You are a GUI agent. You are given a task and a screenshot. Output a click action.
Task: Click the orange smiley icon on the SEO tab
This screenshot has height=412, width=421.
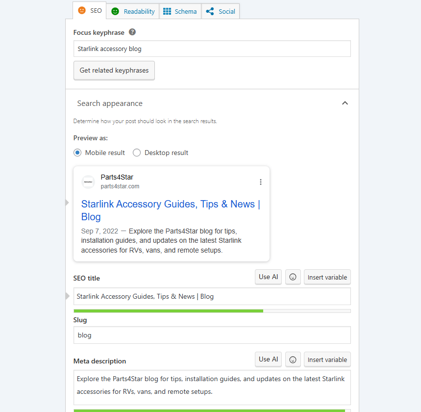(82, 10)
